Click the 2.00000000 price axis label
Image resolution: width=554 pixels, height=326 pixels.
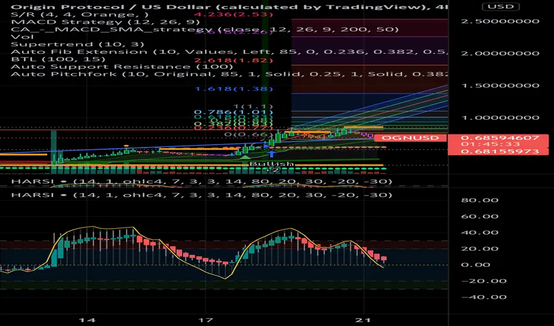click(500, 53)
